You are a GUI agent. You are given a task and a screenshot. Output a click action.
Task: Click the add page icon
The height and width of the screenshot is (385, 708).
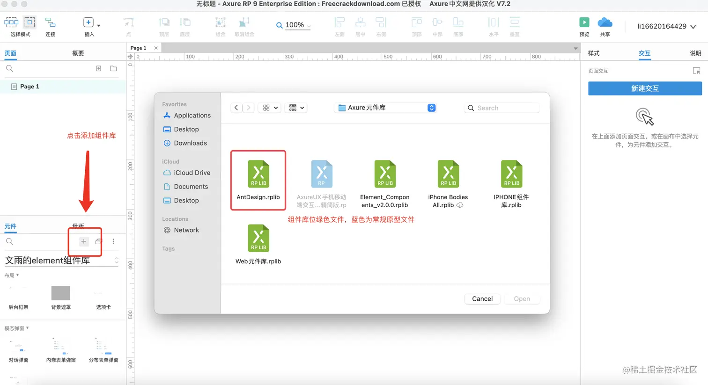pos(98,68)
